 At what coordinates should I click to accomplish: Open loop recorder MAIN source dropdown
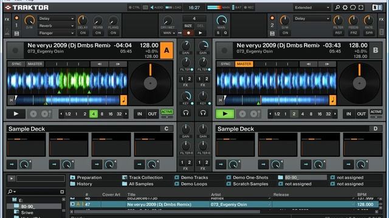169,33
